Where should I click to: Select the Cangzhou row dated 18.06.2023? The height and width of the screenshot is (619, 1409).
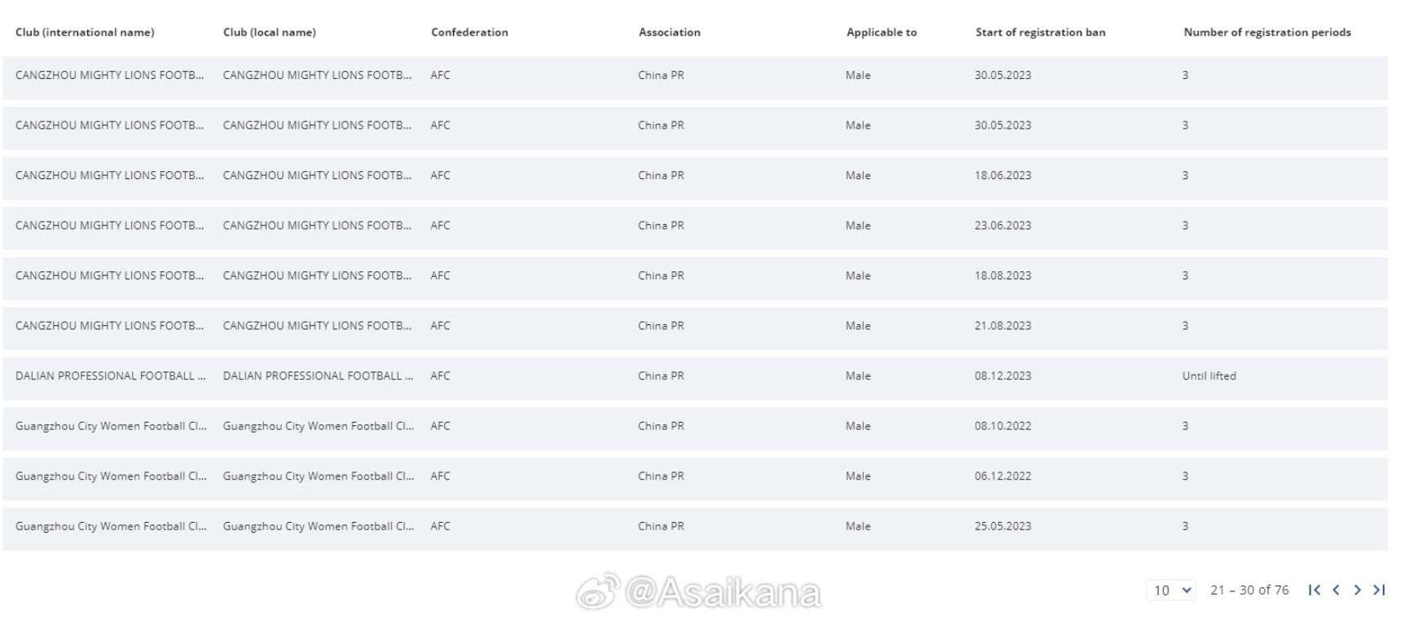click(x=695, y=176)
